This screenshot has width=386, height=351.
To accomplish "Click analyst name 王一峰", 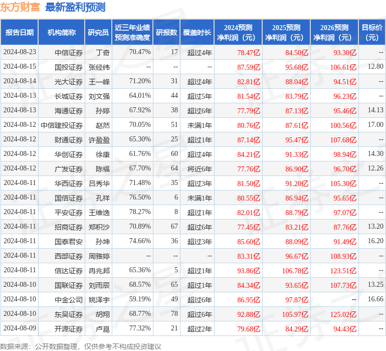I will click(99, 82).
